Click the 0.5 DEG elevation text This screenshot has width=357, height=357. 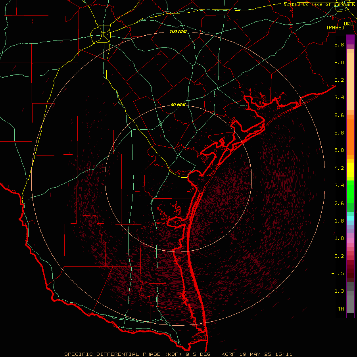click(x=198, y=354)
